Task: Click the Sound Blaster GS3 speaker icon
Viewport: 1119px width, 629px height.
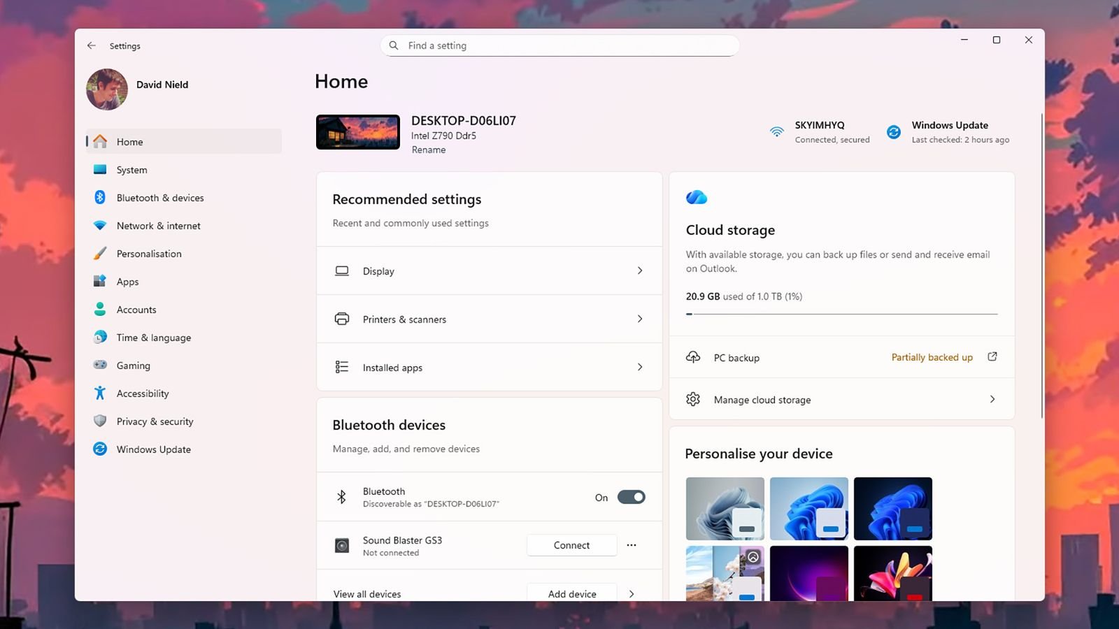Action: (342, 546)
